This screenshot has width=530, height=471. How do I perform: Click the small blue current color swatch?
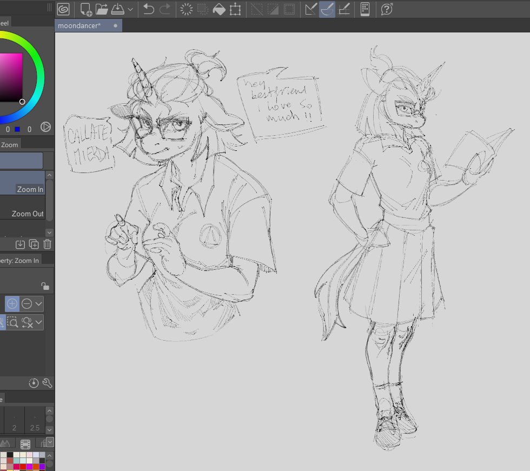pos(17,129)
